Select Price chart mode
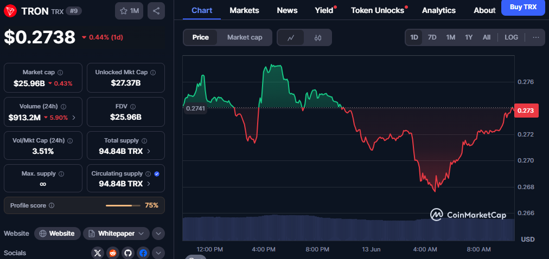 (x=201, y=37)
